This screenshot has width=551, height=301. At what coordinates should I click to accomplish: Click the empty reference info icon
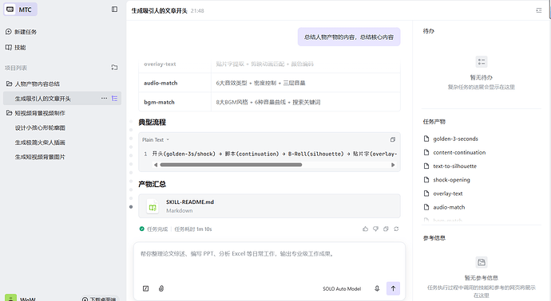[x=482, y=262]
